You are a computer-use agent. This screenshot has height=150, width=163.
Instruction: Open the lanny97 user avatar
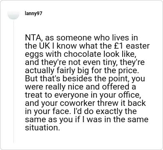pyautogui.click(x=13, y=14)
